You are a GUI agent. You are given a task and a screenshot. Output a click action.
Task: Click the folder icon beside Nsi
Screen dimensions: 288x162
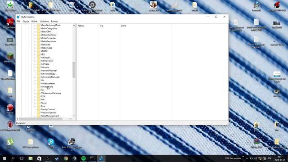tap(38, 90)
